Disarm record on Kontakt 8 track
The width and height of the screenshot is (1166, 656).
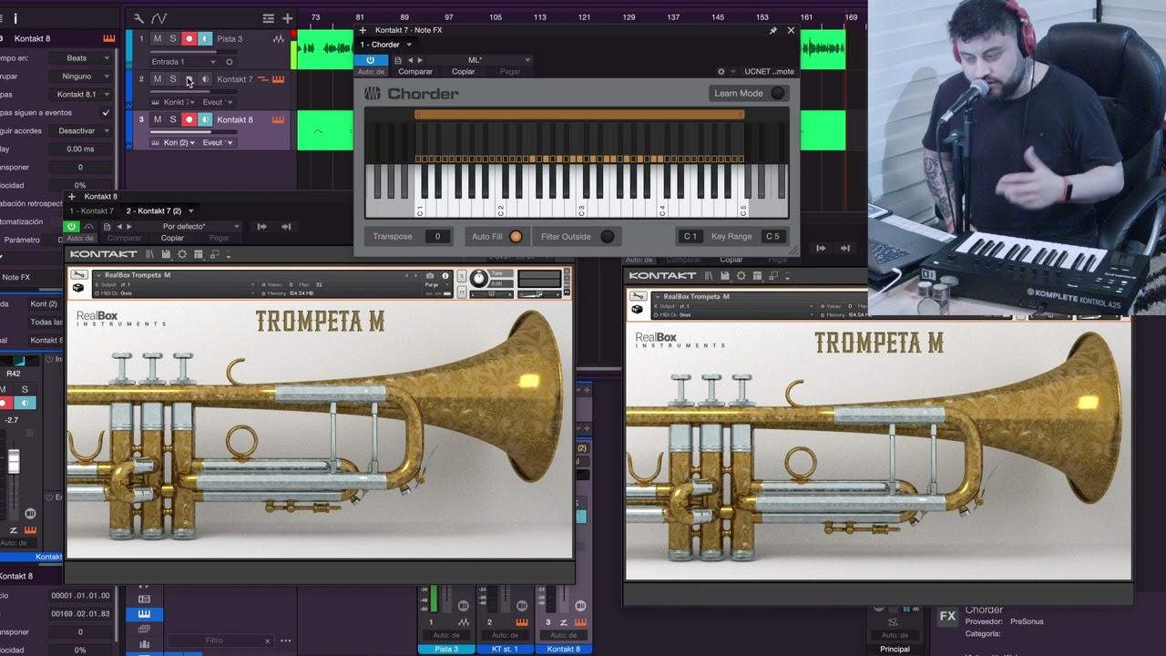189,119
